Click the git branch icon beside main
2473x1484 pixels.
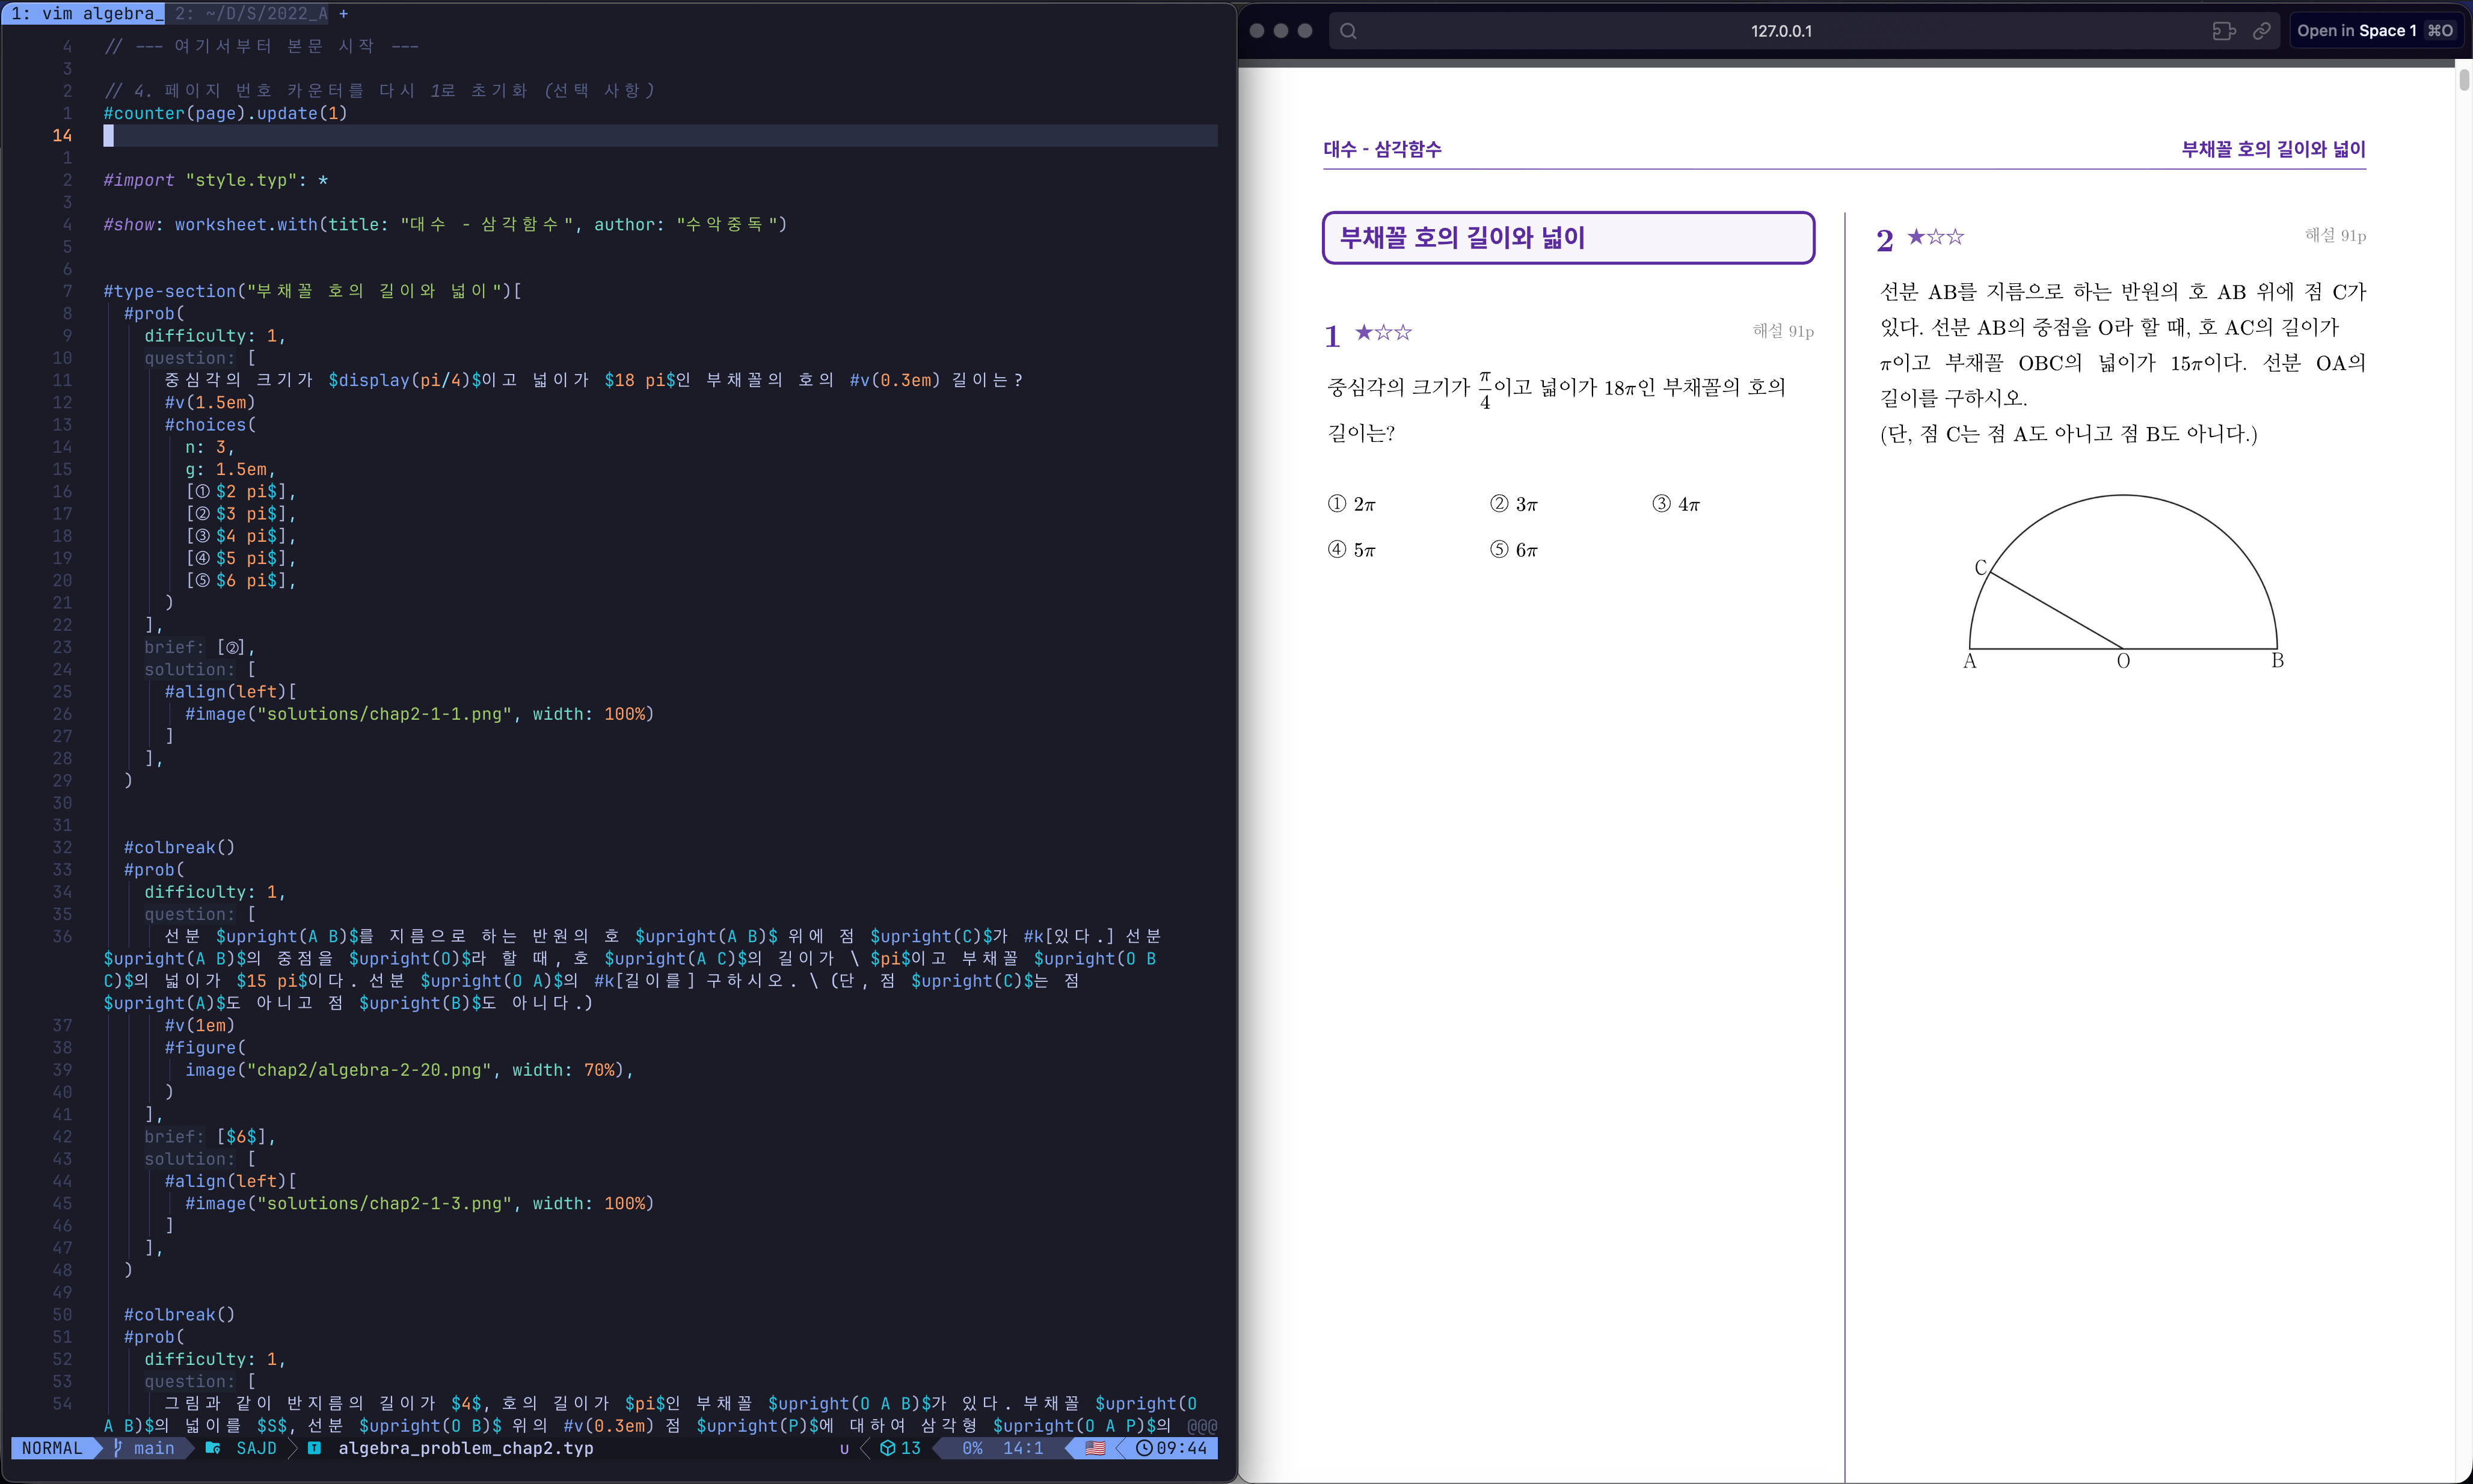(118, 1448)
